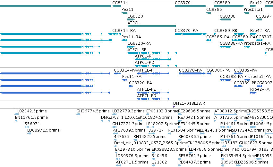
Task: Click EST AT27639.5prime
Action: (129, 131)
